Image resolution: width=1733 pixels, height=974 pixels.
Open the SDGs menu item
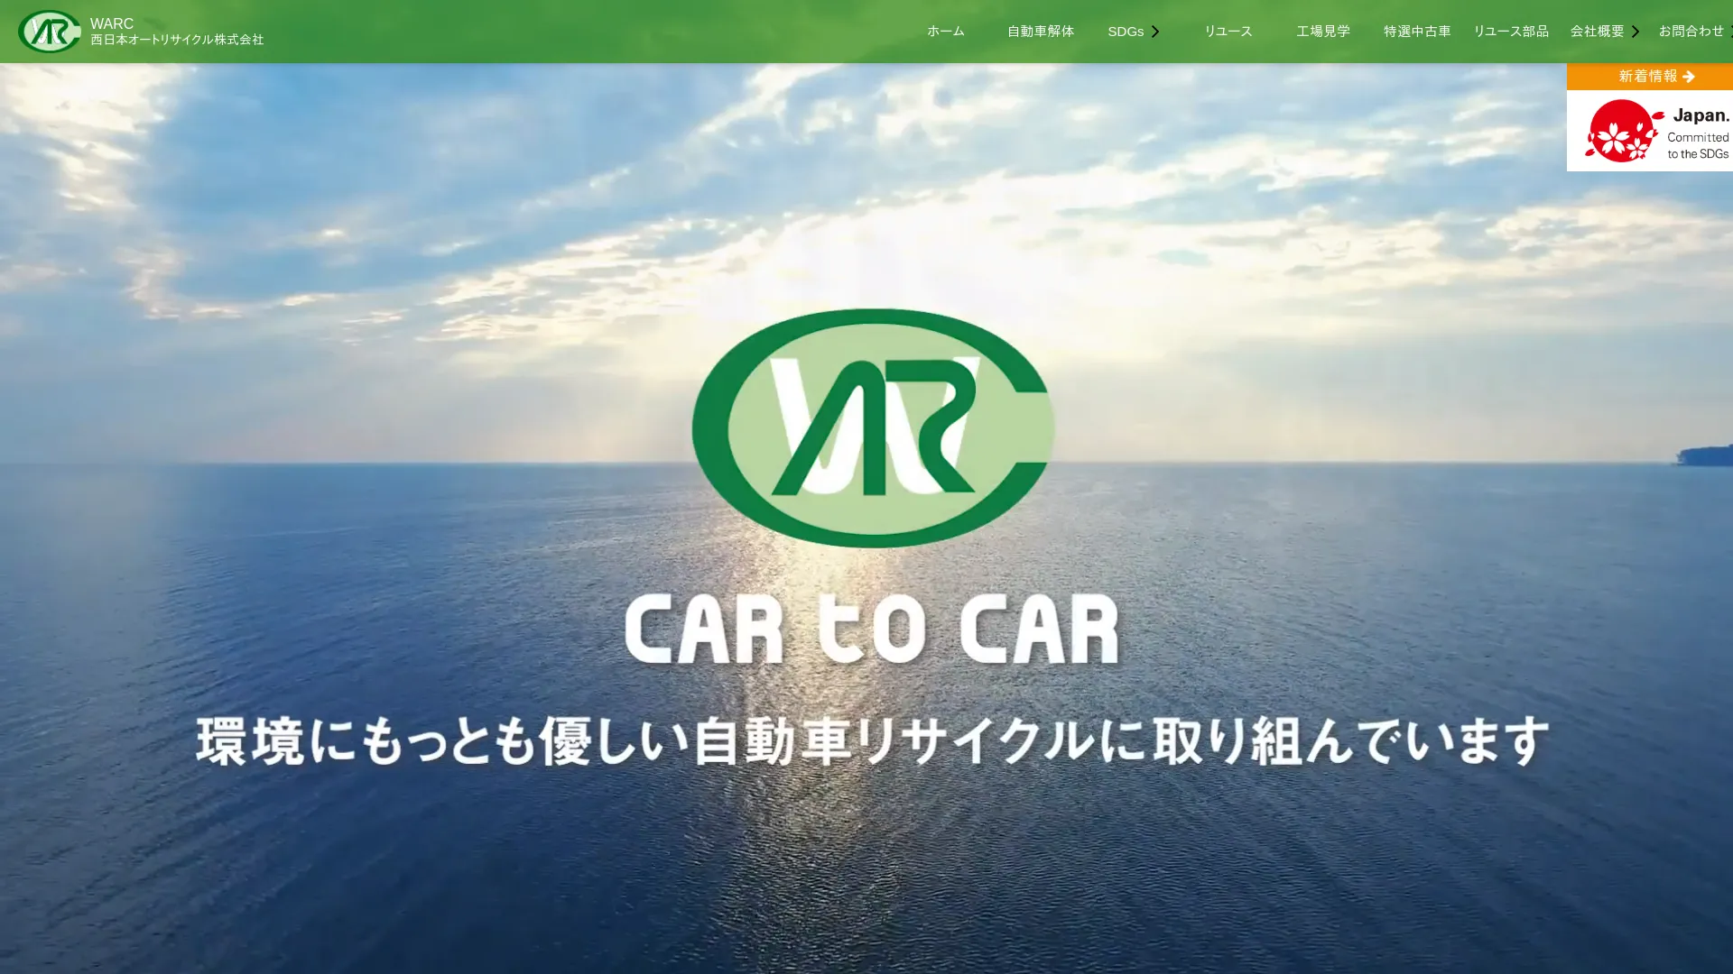(x=1126, y=32)
